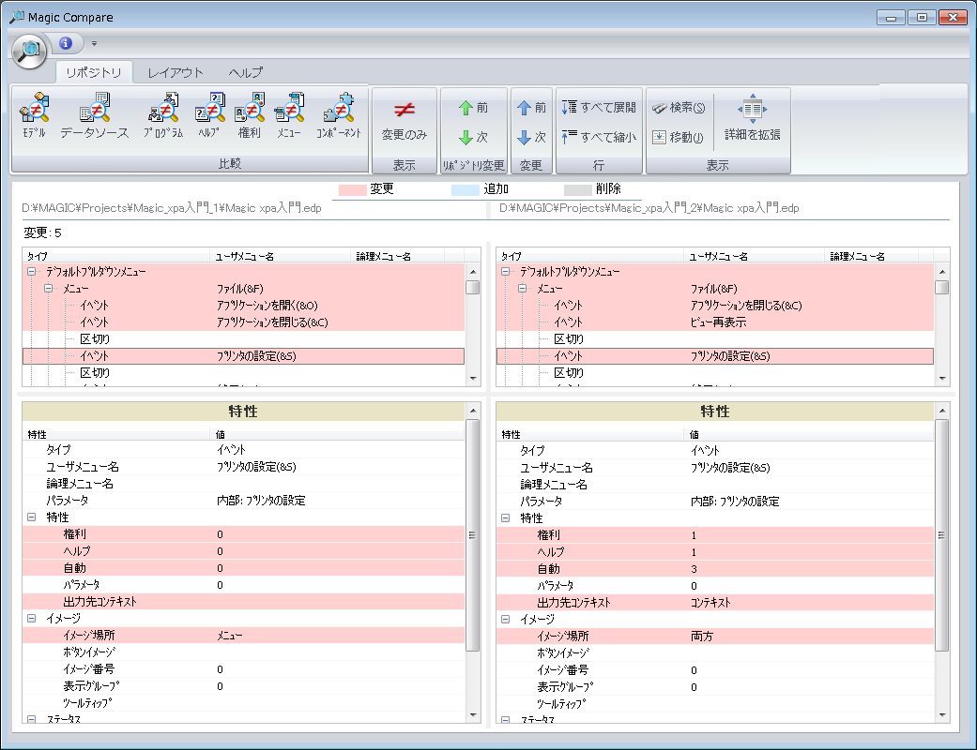Click the blue info icon in quick access bar

pyautogui.click(x=66, y=43)
